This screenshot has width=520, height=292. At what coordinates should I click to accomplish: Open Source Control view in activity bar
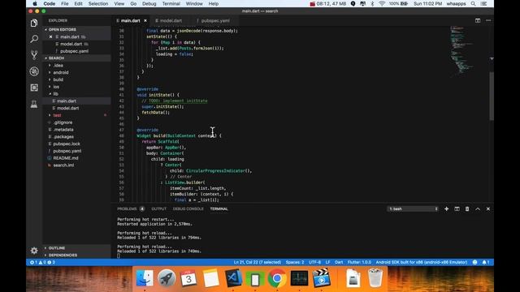(34, 55)
